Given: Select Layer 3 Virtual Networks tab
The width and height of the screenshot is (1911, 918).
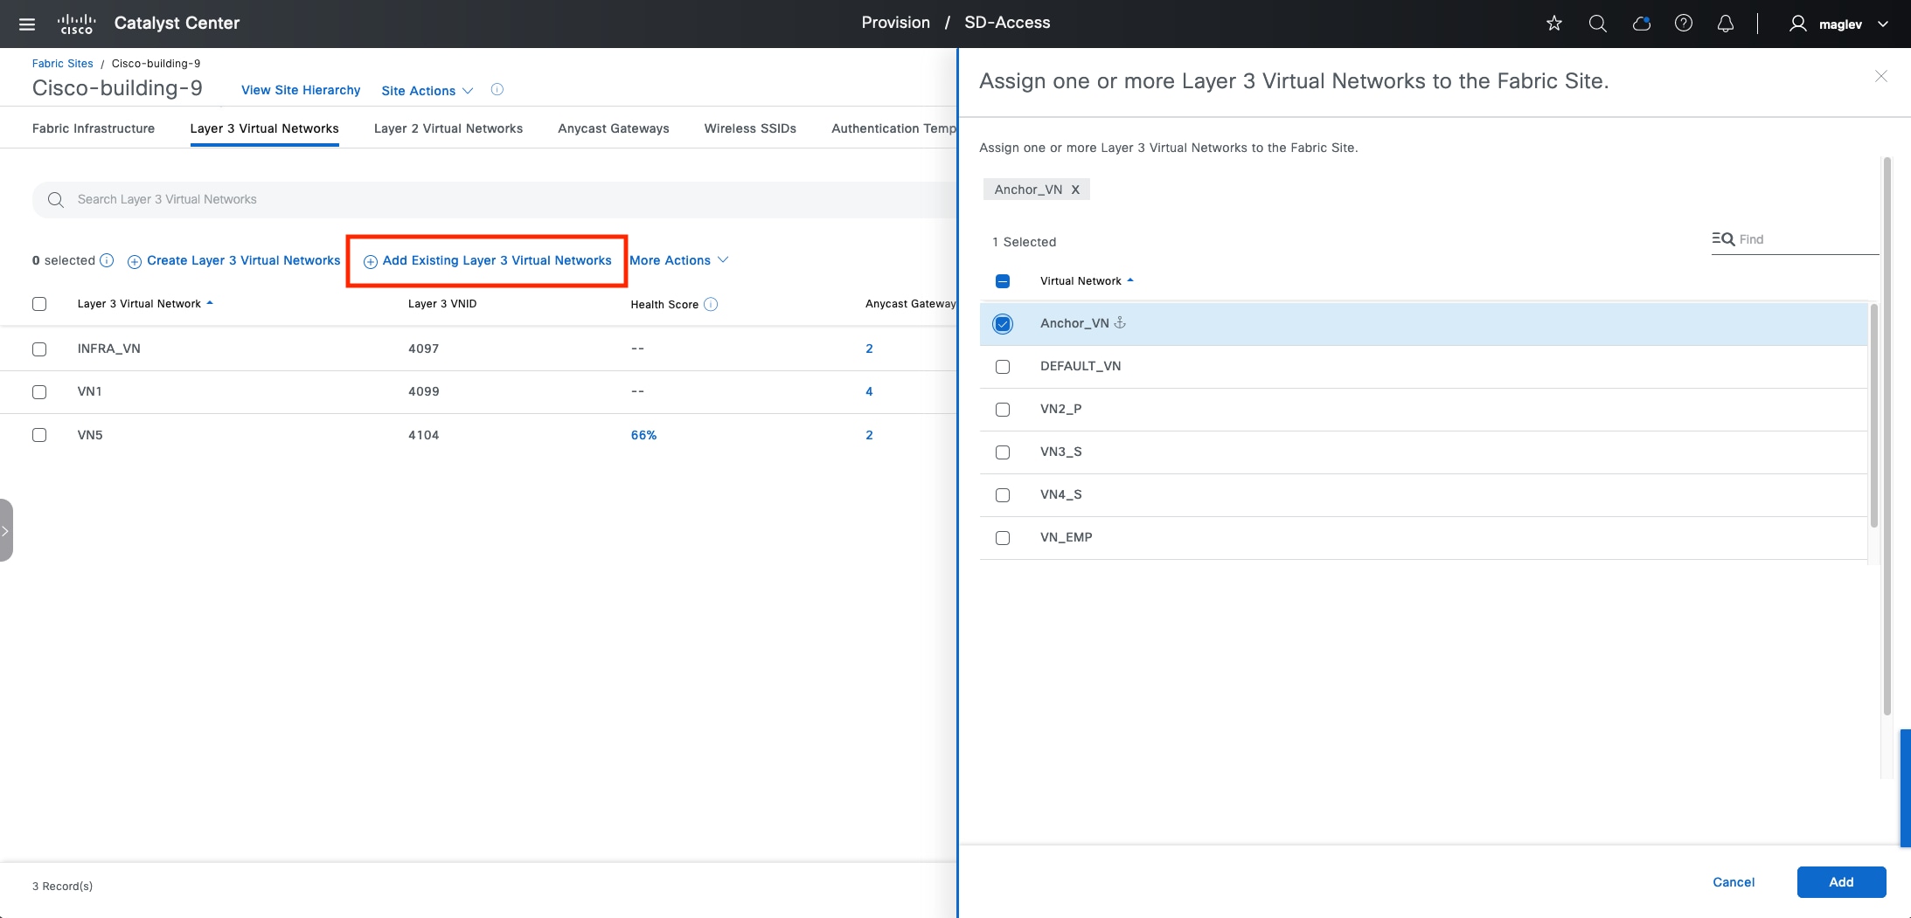Looking at the screenshot, I should (264, 128).
